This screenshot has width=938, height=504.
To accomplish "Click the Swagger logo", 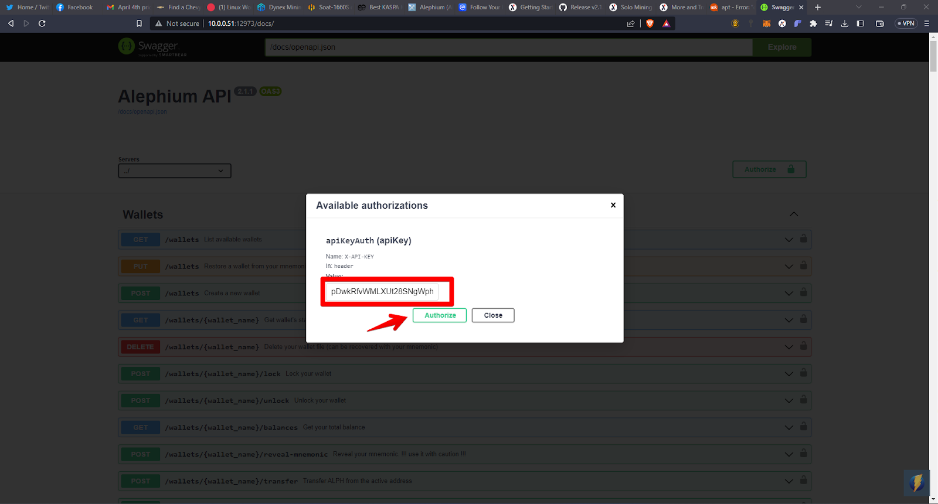I will 152,47.
